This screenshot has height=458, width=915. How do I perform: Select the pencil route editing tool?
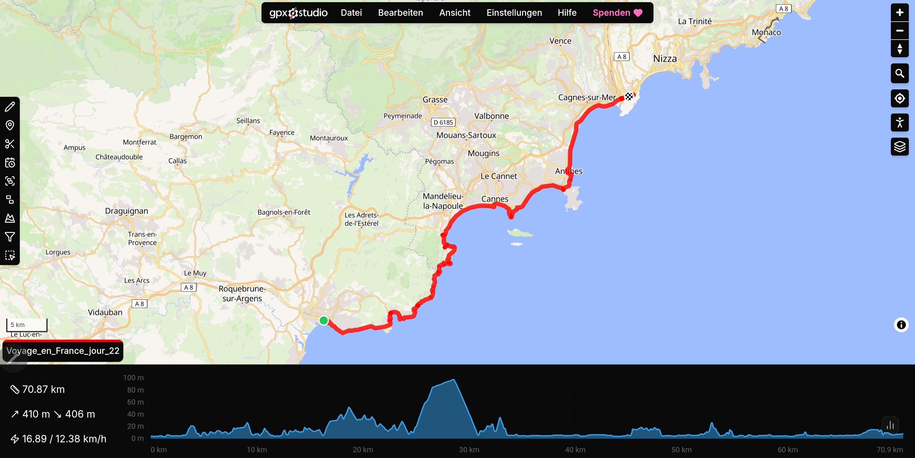click(x=10, y=107)
